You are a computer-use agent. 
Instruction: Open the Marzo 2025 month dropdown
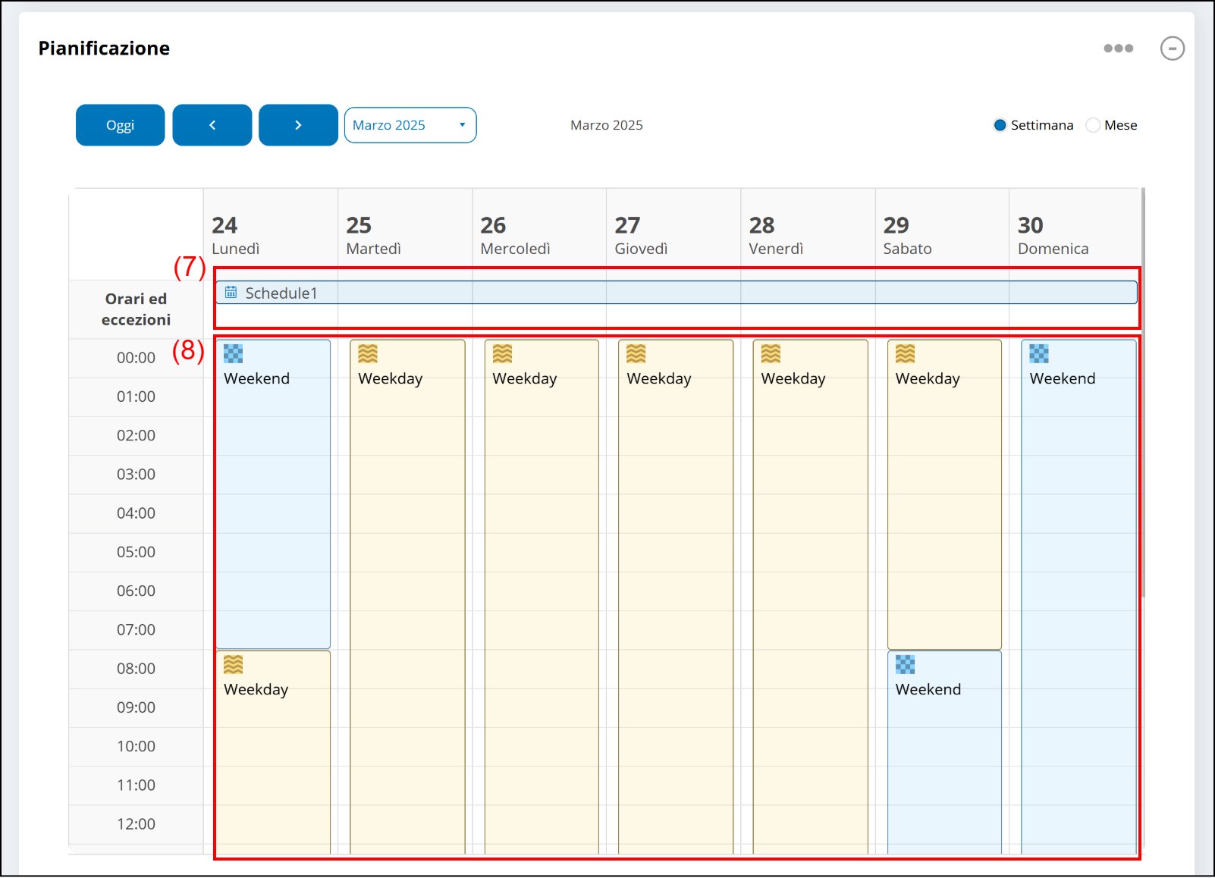click(410, 125)
